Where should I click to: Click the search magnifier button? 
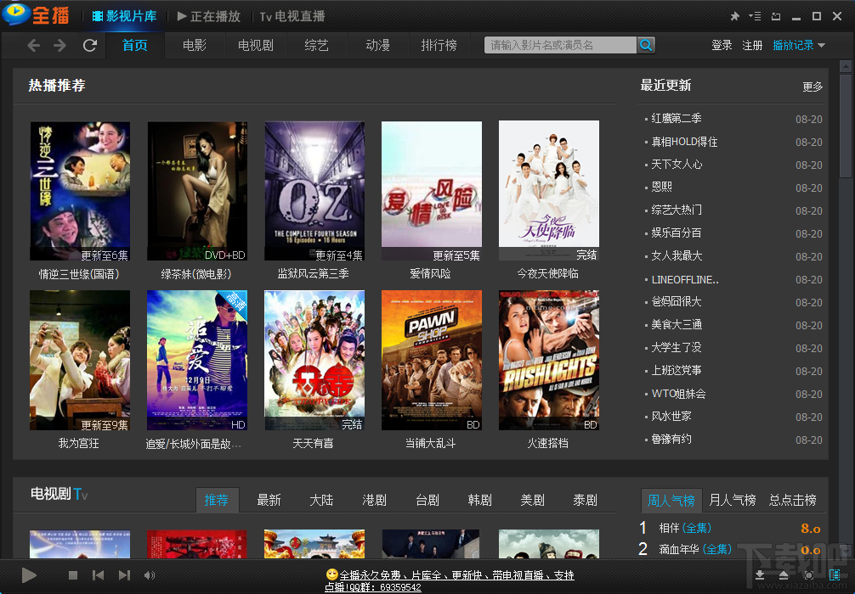pyautogui.click(x=646, y=45)
